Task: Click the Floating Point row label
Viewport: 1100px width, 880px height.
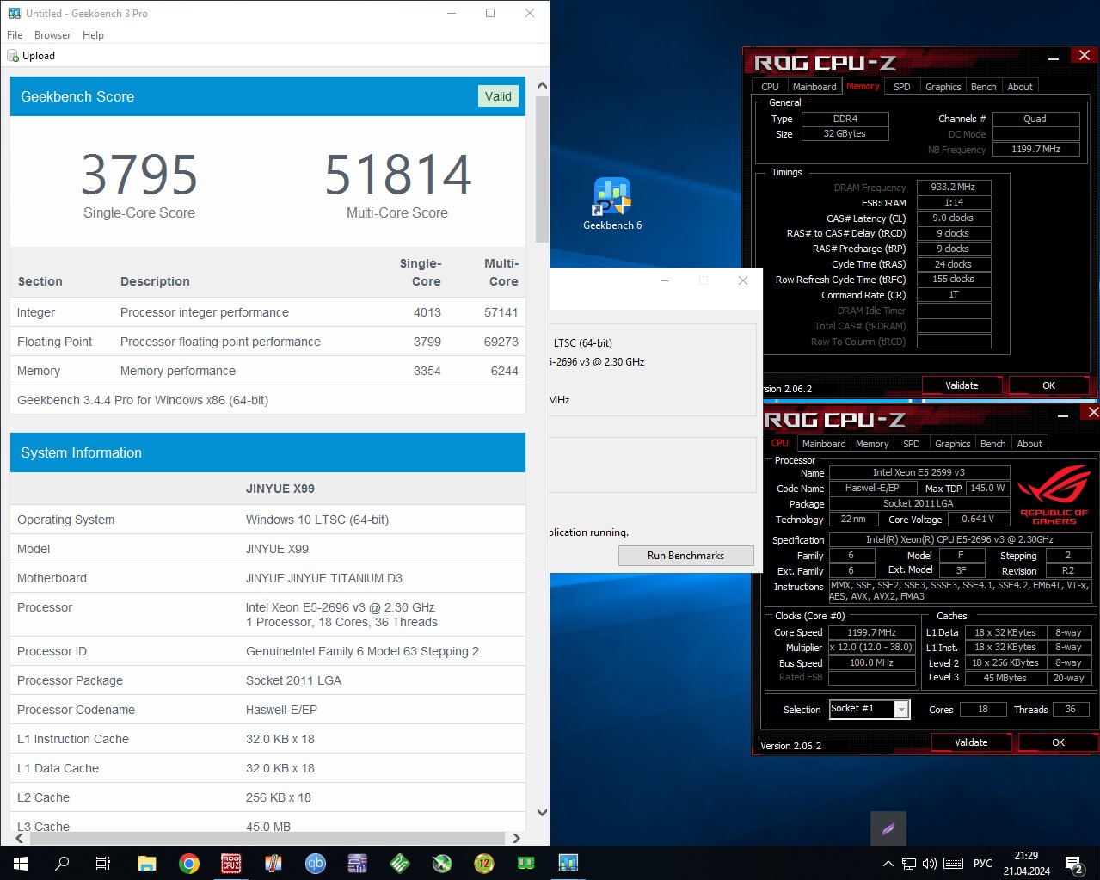Action: [55, 342]
